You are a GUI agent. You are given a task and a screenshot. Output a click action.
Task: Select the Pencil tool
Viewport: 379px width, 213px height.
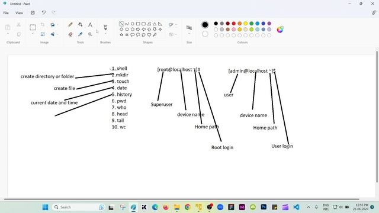pyautogui.click(x=70, y=25)
